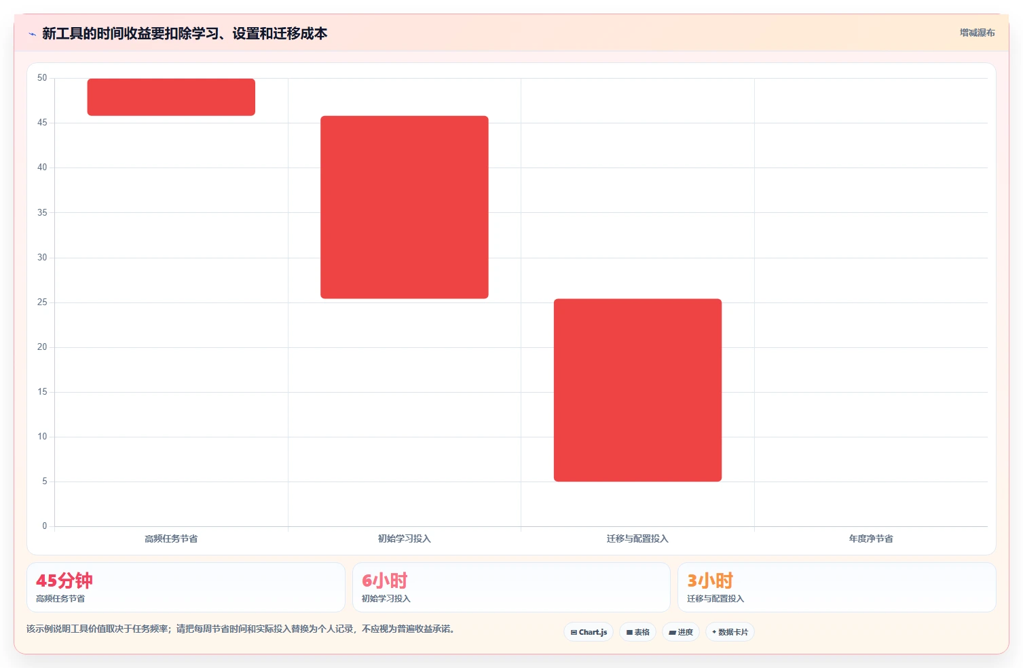Click the x-axis label 年度净节省

(x=871, y=538)
